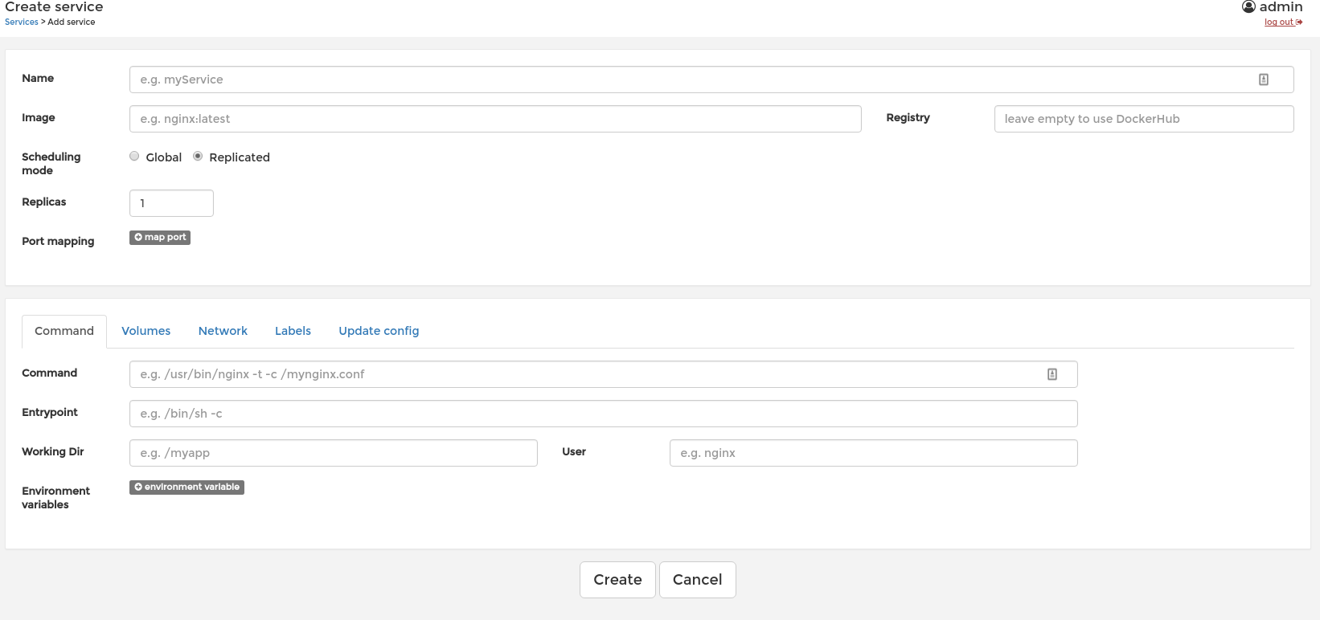Open the Labels tab
Image resolution: width=1320 pixels, height=620 pixels.
point(293,331)
